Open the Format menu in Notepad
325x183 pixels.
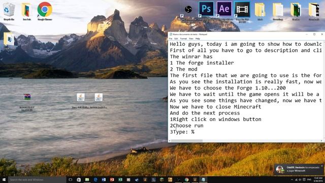tap(183, 39)
